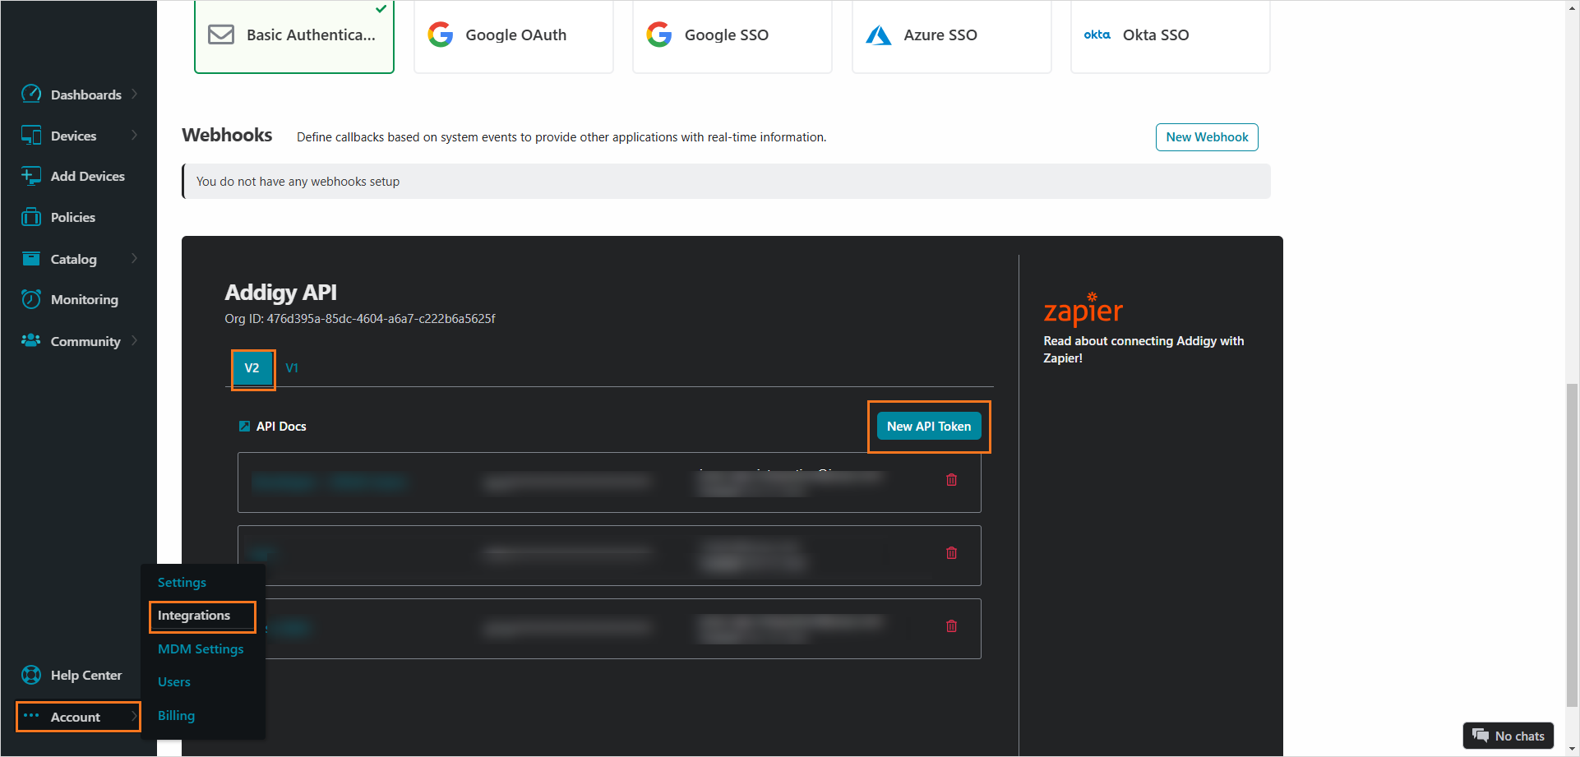This screenshot has height=757, width=1580.
Task: Open Billing in the Account submenu
Action: pyautogui.click(x=176, y=716)
